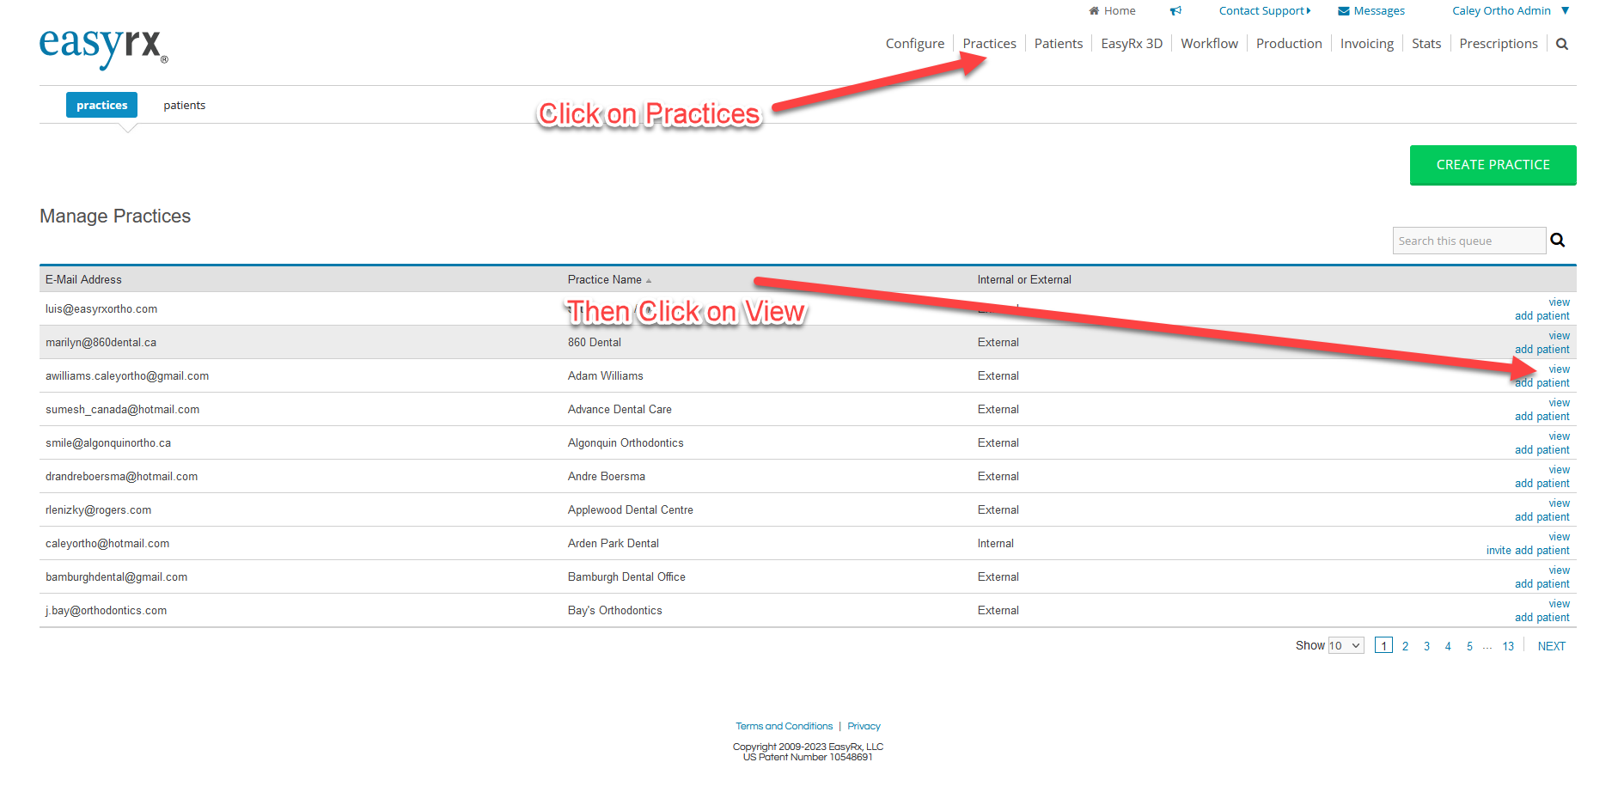Expand Contact Support menu

point(1265,11)
